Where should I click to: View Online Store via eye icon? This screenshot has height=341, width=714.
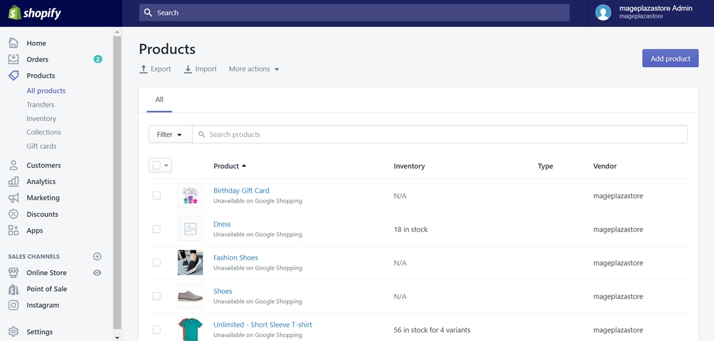click(x=98, y=273)
